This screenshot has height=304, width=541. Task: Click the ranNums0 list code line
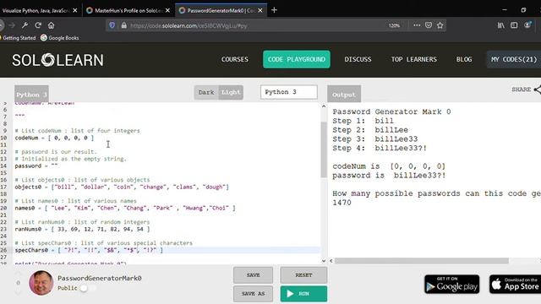click(82, 229)
